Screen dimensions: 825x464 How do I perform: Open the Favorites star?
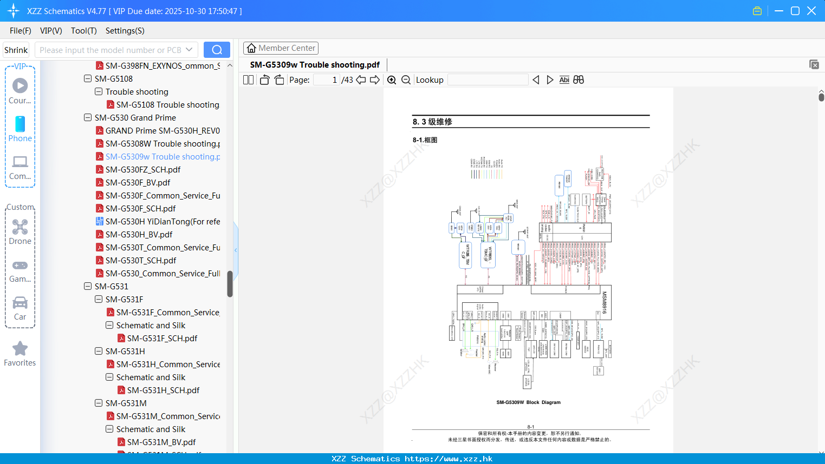coord(20,354)
